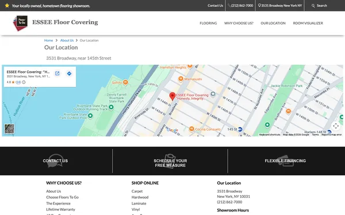Click the teal marker near W 147th St
Screen dimensions: 345x215
pyautogui.click(x=213, y=94)
